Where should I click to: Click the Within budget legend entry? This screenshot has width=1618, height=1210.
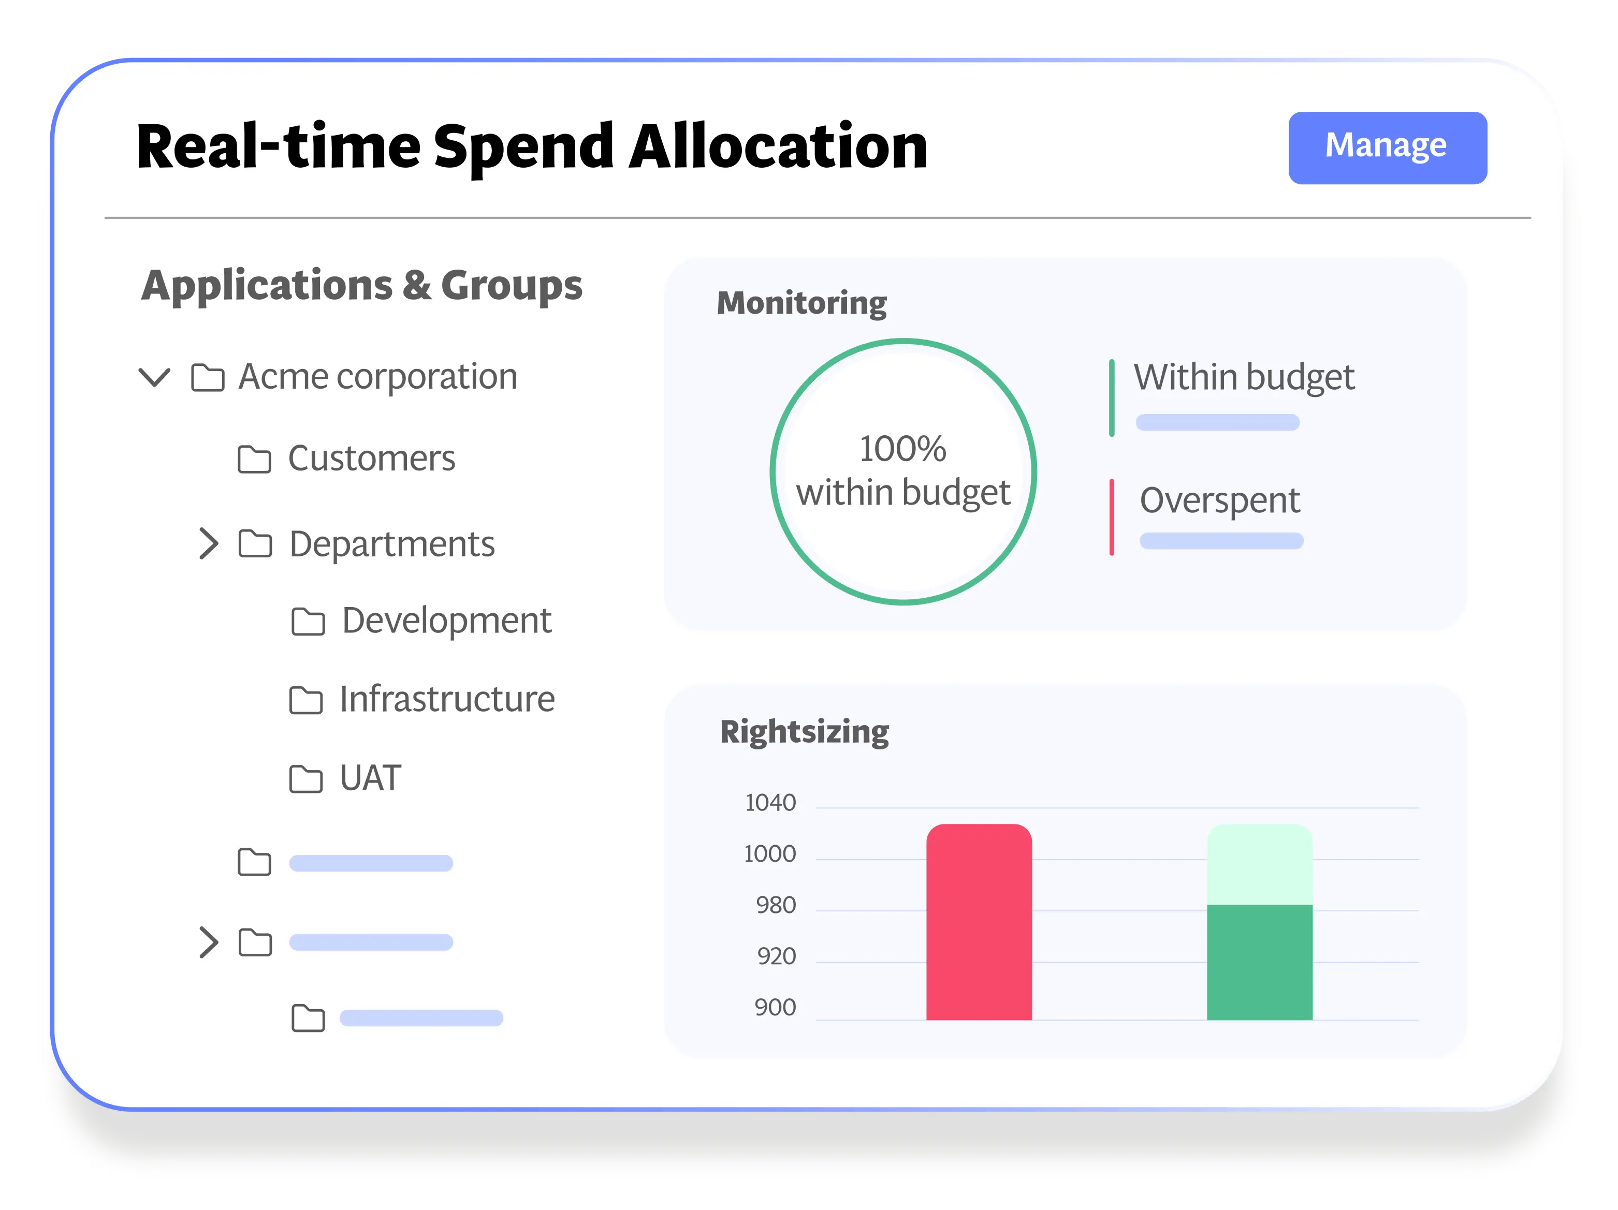pyautogui.click(x=1244, y=378)
